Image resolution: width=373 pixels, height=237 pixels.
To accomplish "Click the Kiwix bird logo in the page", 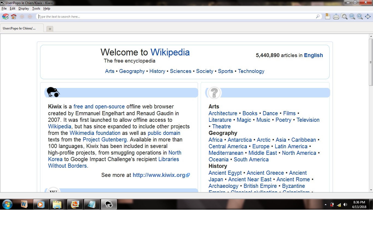I will pyautogui.click(x=53, y=92).
